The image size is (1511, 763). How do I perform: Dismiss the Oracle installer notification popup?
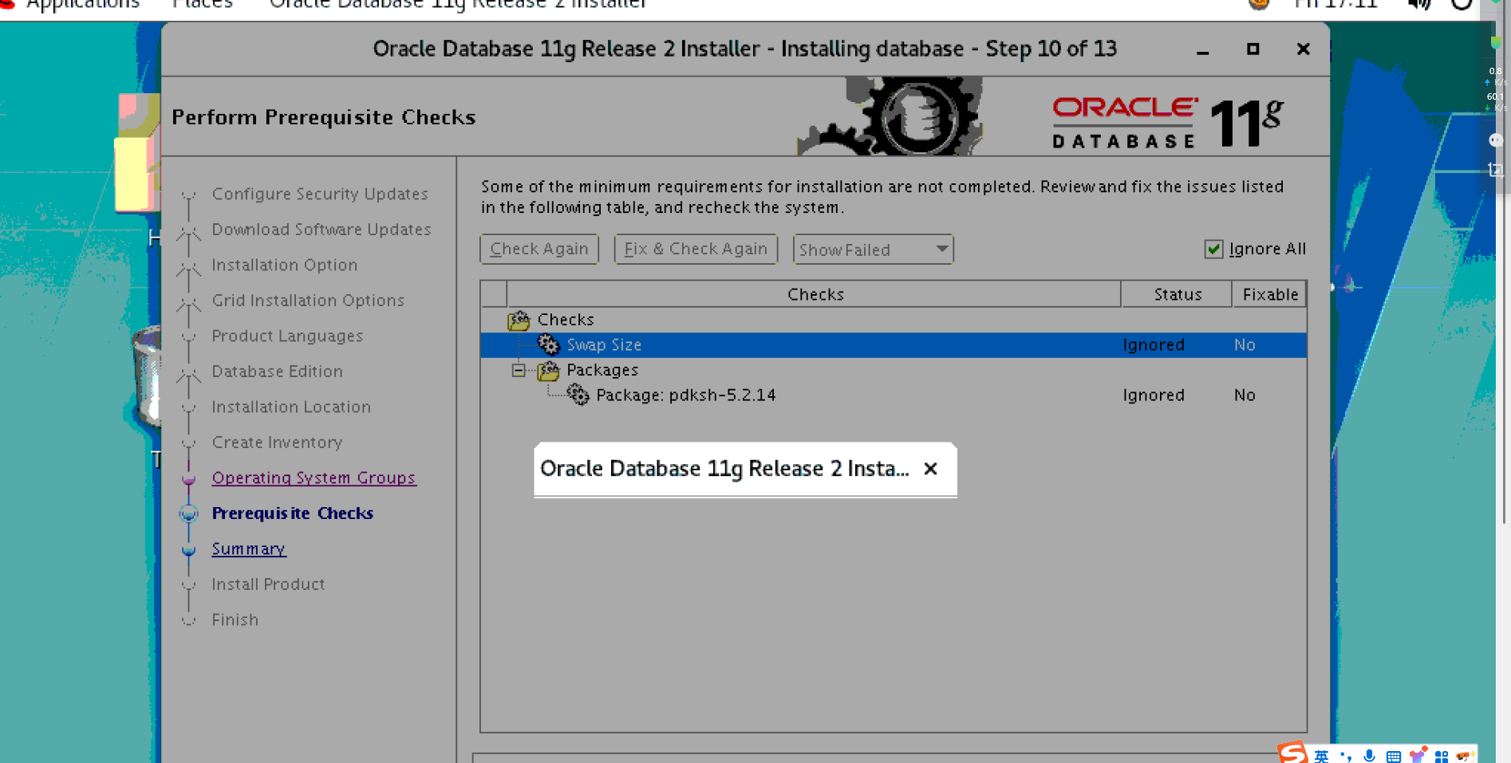(x=930, y=469)
